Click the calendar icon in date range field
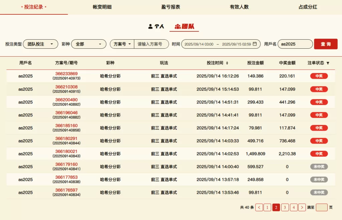The image size is (342, 220). pos(255,44)
